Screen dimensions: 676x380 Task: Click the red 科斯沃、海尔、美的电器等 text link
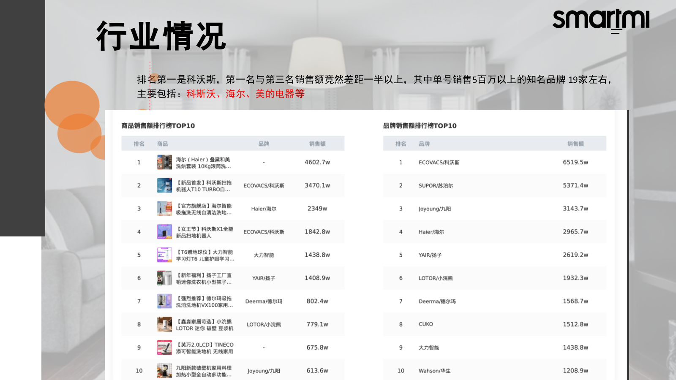[x=244, y=94]
